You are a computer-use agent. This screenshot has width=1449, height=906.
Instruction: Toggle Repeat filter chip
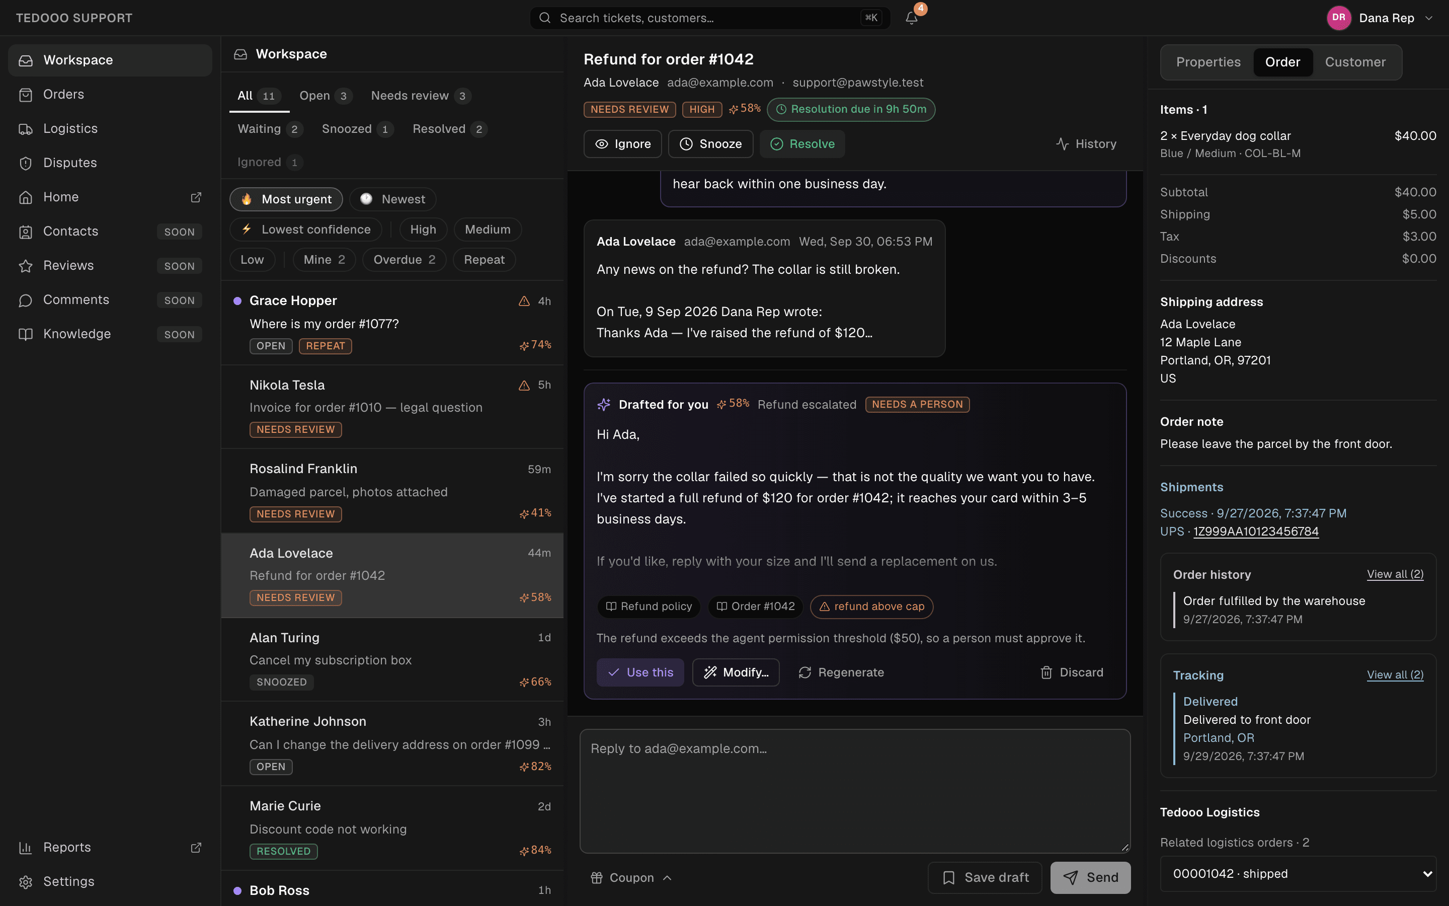[x=484, y=259]
